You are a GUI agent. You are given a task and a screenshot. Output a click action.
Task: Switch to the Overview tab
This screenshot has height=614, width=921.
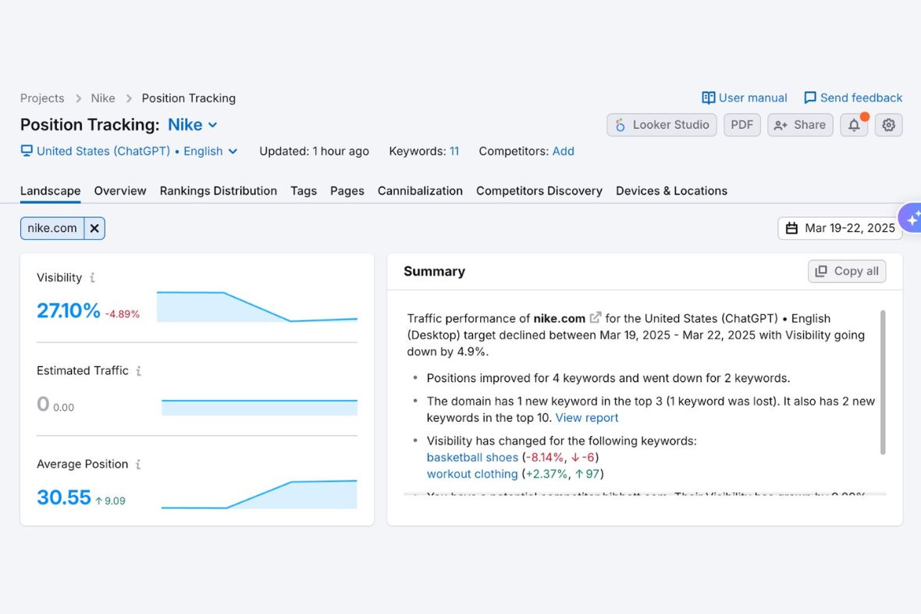tap(120, 191)
